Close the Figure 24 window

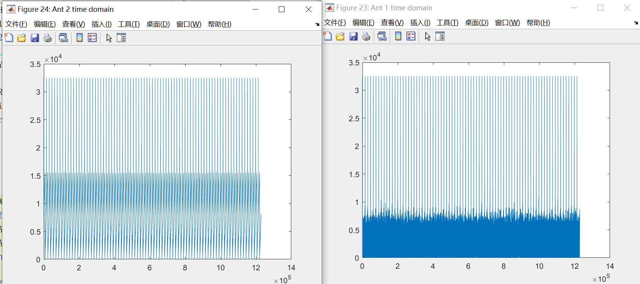(x=308, y=9)
